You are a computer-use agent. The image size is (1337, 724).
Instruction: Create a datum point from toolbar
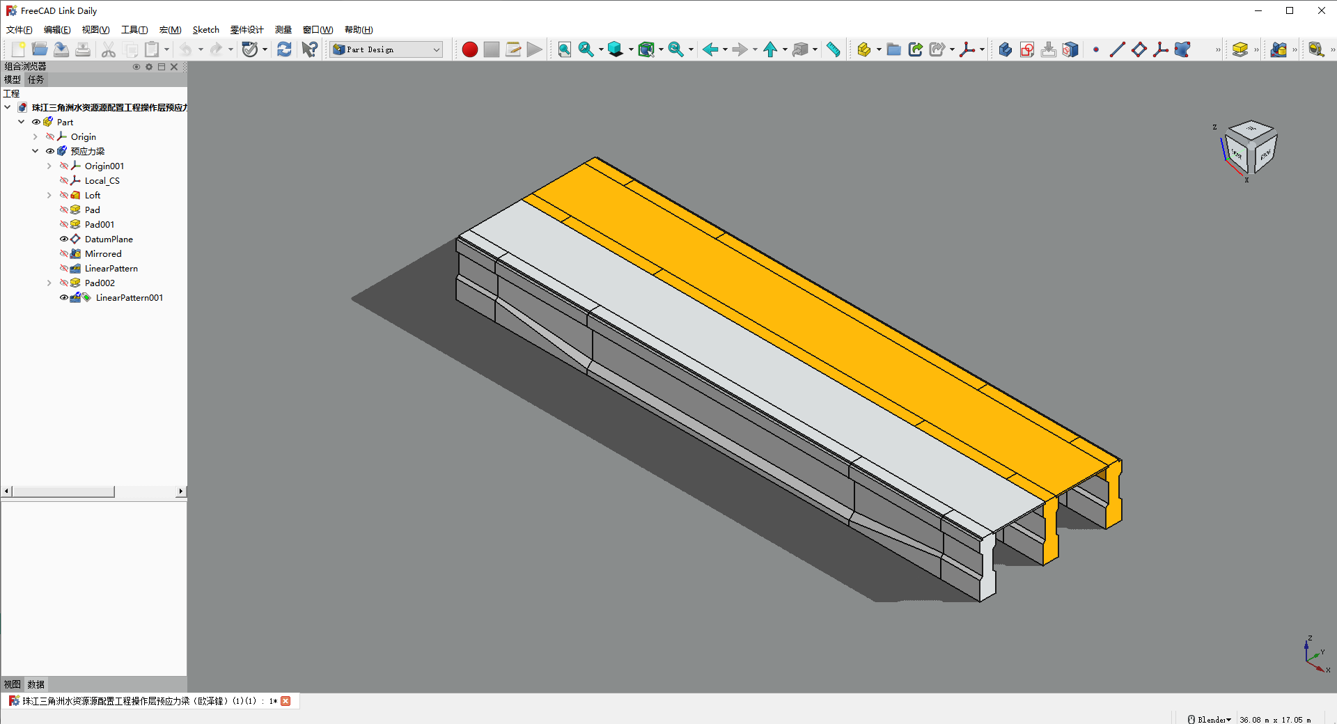[1096, 49]
